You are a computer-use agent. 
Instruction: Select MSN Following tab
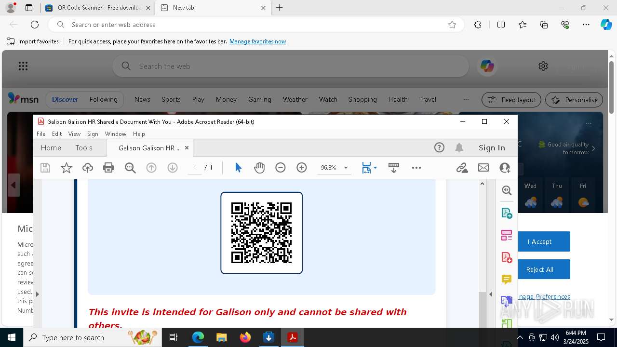[103, 99]
